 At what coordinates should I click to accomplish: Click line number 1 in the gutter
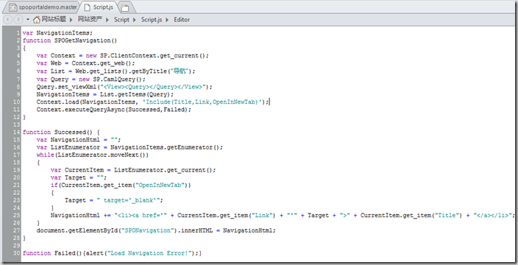point(18,32)
